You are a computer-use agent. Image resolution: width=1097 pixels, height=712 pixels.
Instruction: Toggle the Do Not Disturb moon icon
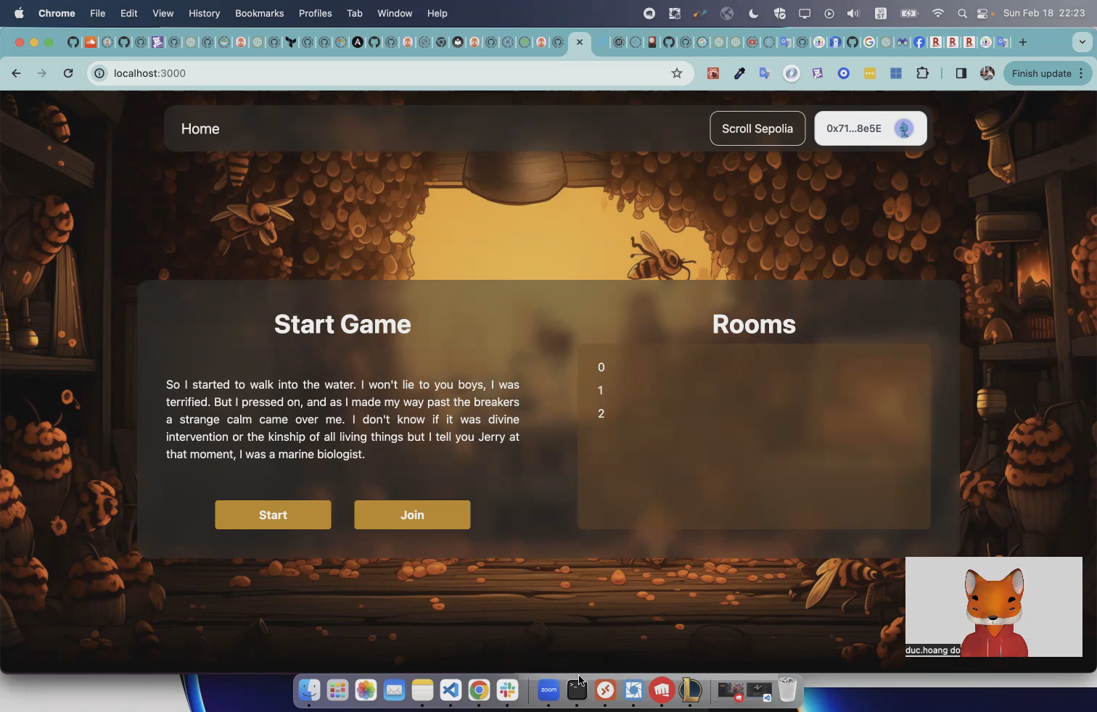click(753, 13)
